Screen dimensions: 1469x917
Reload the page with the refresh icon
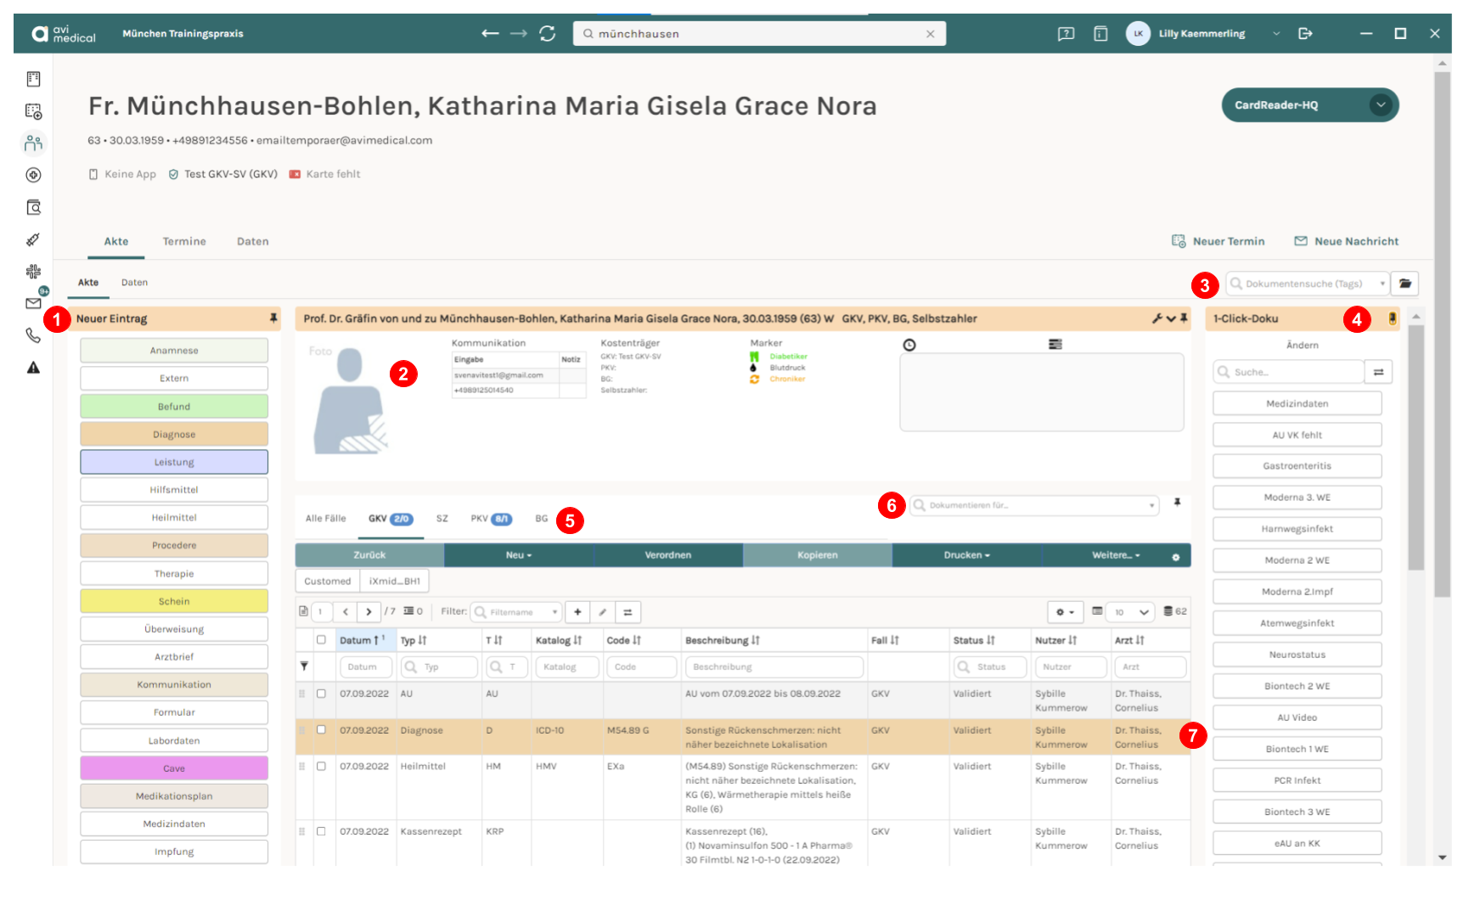tap(547, 34)
